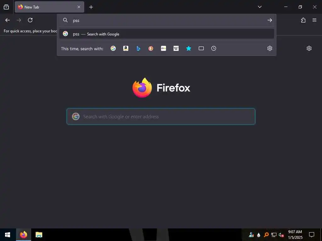Close the New Tab tab
Image resolution: width=322 pixels, height=241 pixels.
[79, 7]
